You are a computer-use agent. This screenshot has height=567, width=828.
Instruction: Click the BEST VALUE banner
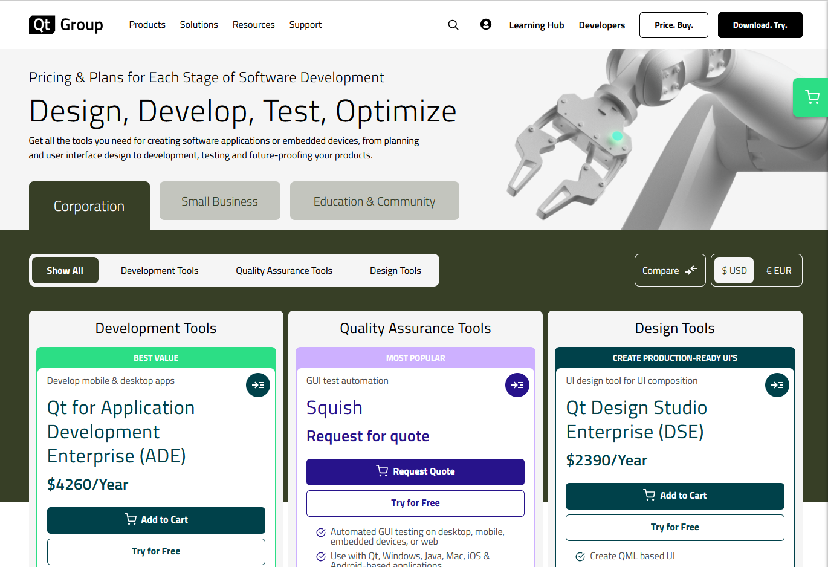156,358
